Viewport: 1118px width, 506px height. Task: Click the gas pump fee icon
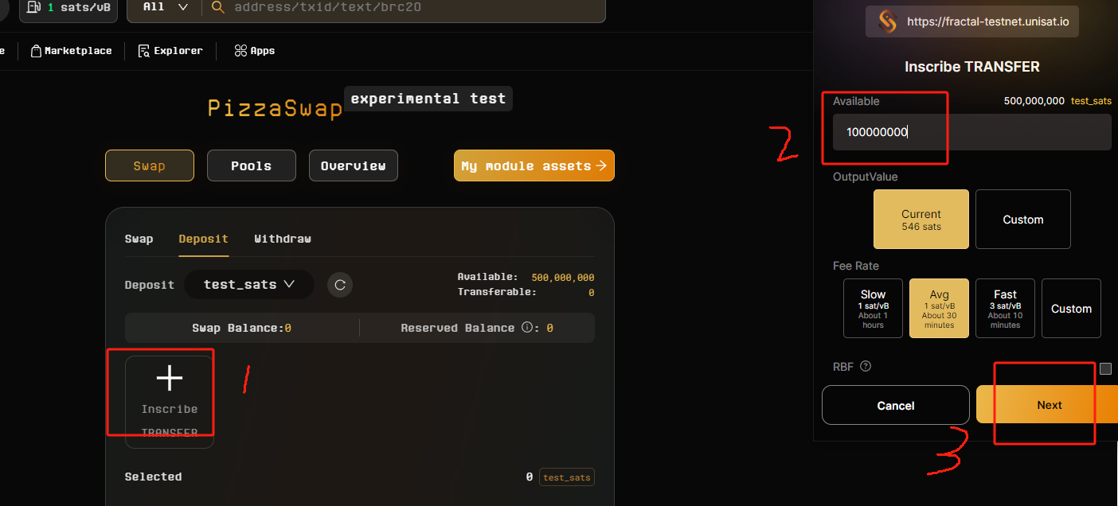[x=33, y=7]
